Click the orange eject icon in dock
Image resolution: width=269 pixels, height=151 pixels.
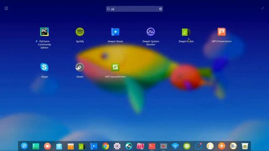(x=222, y=146)
